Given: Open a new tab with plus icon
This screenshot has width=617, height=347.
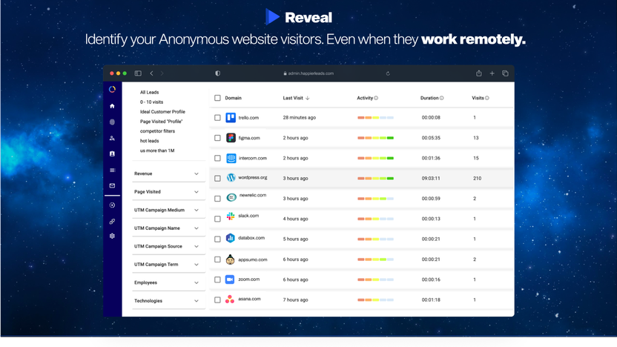Looking at the screenshot, I should point(492,73).
